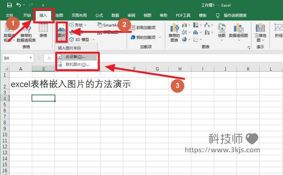
Task: Click the select-all corner triangle
Action: [x=6, y=69]
